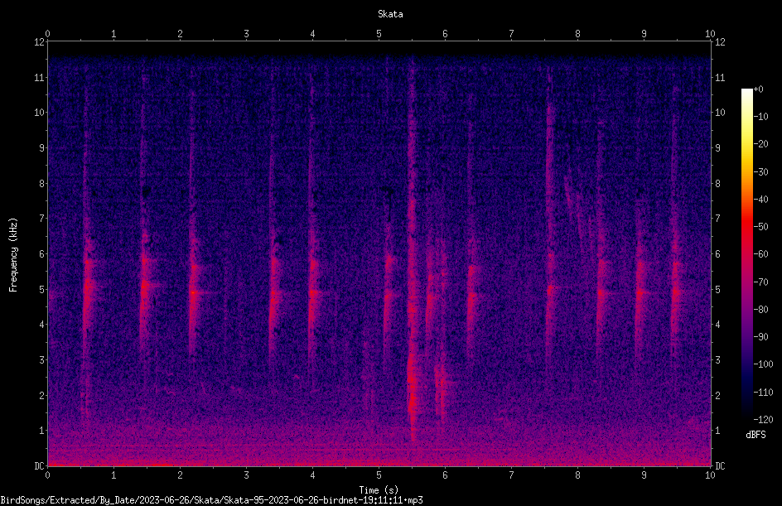Click "DC" on the right frequency axis
Viewport: 782px width, 506px height.
click(720, 466)
